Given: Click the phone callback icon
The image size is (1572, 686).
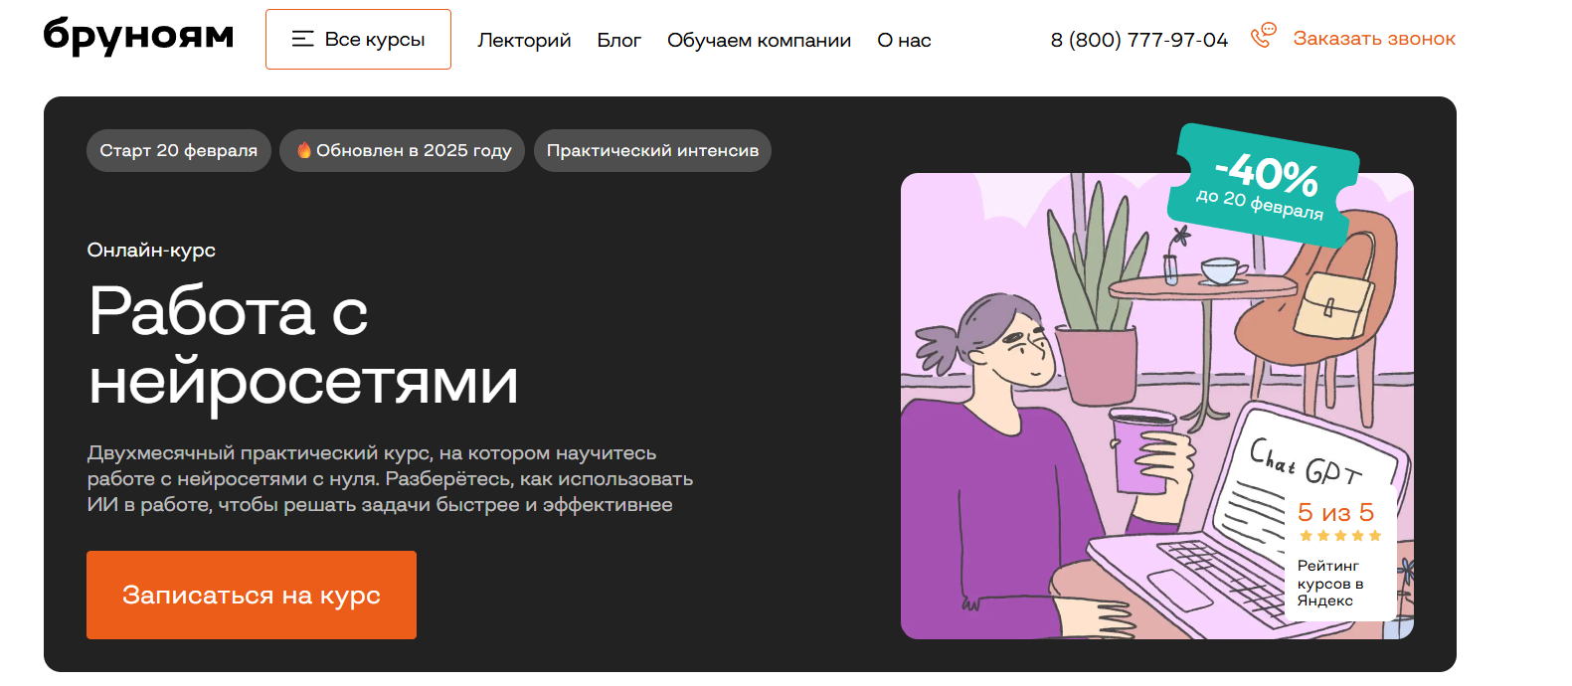Looking at the screenshot, I should [x=1263, y=36].
